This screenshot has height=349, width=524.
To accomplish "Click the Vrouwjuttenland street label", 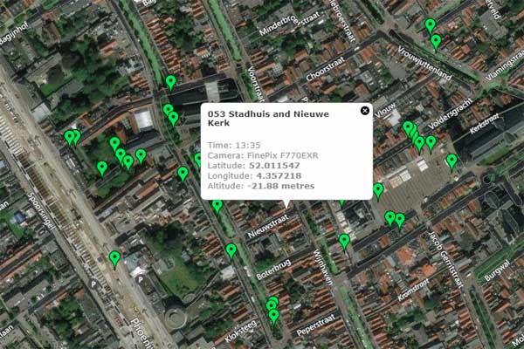I will tap(424, 64).
